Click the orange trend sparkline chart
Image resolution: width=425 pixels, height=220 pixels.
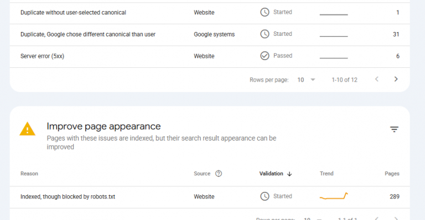tap(334, 196)
